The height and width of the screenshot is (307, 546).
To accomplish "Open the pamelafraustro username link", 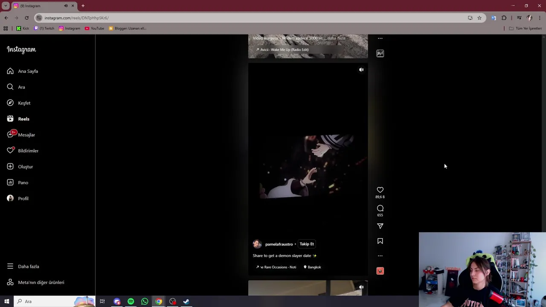I will [279, 244].
